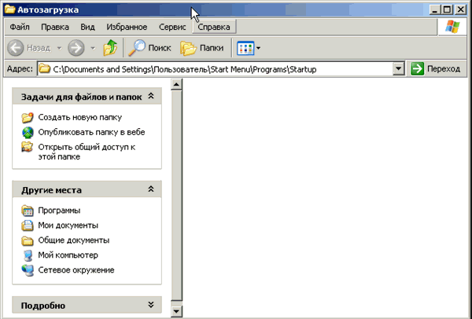Click the Forward arrow icon
472x319 pixels.
pos(76,48)
